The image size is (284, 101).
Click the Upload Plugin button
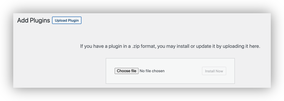coord(67,20)
